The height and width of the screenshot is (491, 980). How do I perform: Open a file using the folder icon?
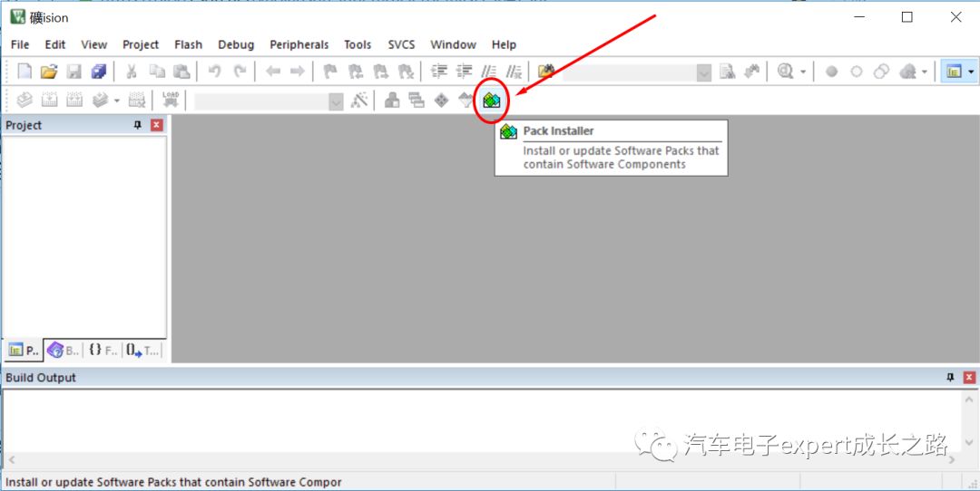tap(49, 72)
